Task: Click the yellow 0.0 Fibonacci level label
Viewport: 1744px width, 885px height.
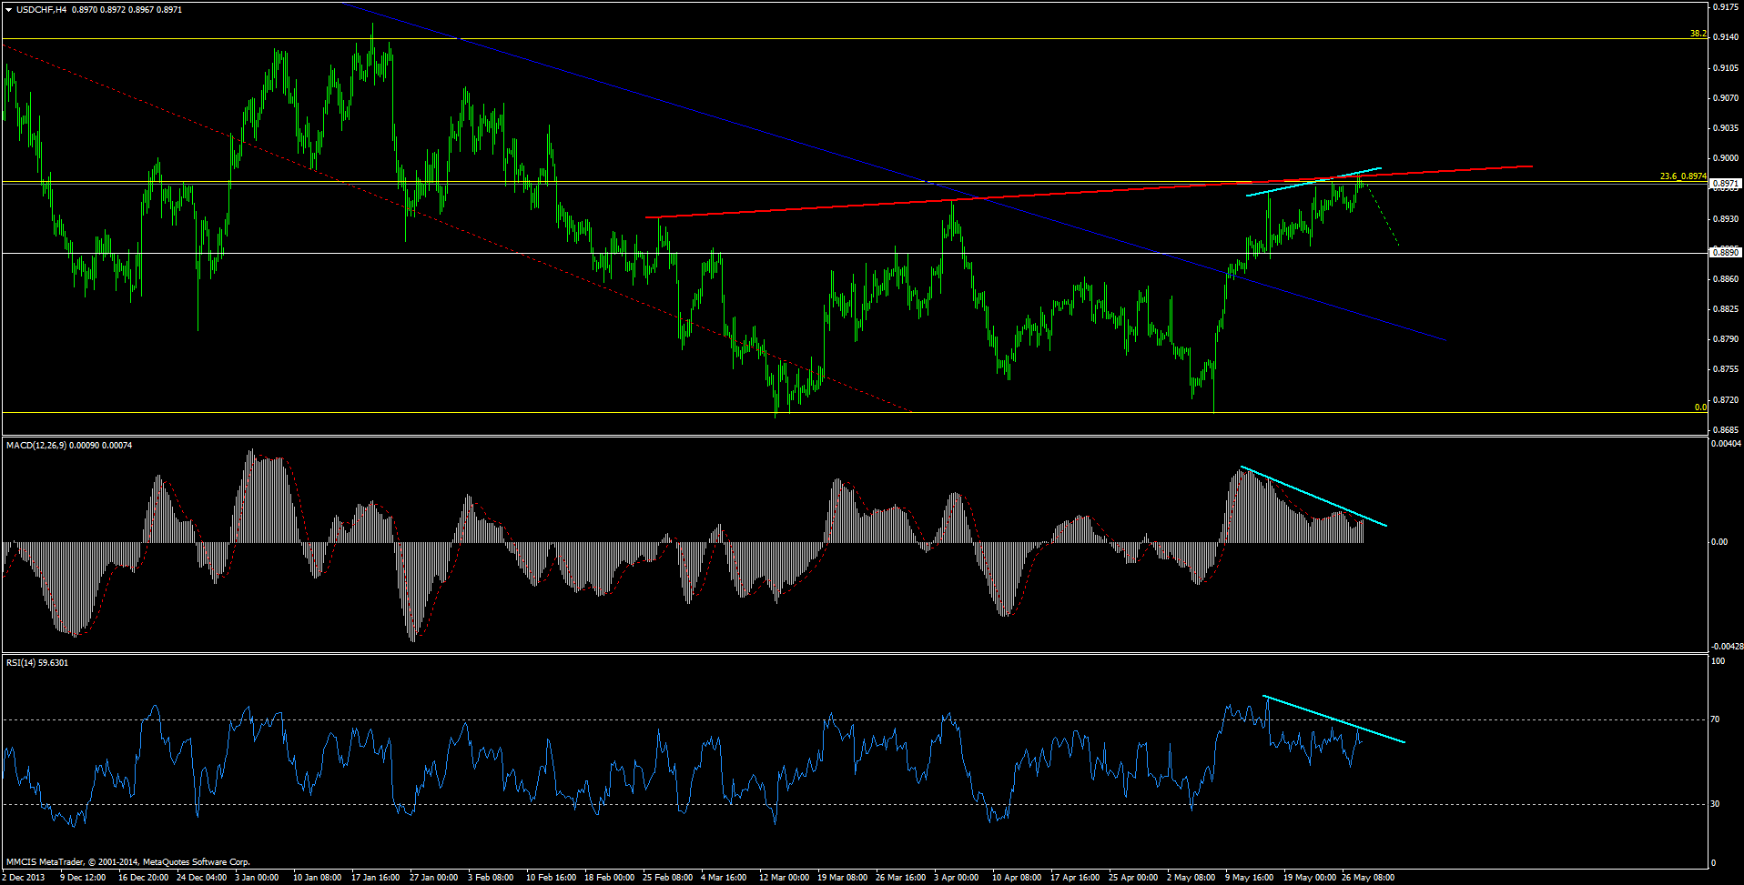Action: 1700,407
